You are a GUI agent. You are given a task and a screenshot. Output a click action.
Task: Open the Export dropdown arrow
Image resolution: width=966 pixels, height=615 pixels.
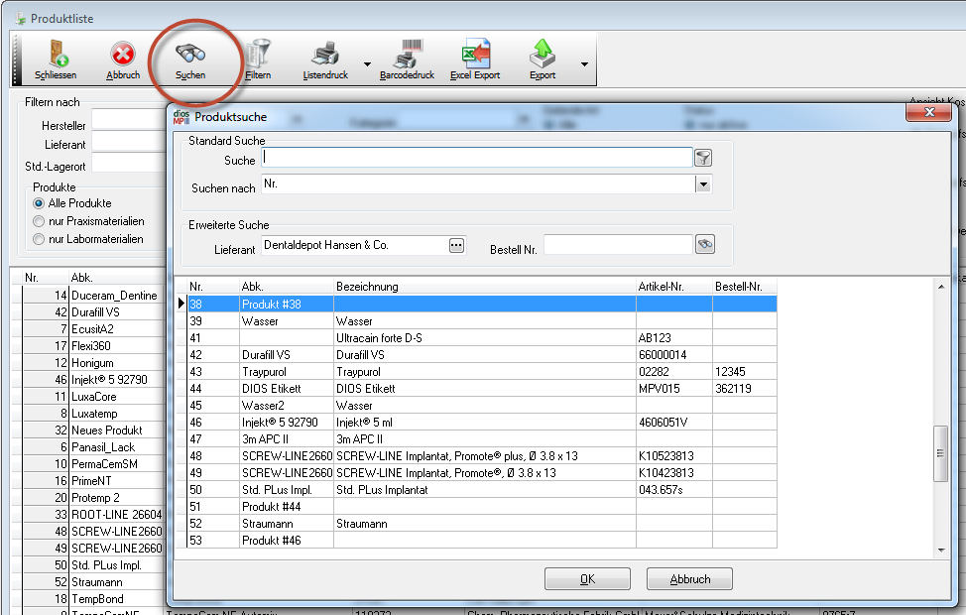click(x=584, y=65)
